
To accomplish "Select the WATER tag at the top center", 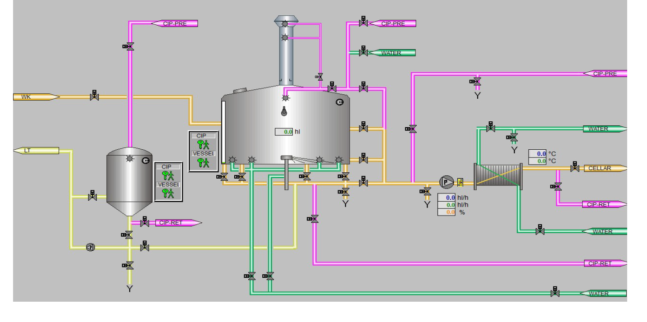I will coord(392,53).
